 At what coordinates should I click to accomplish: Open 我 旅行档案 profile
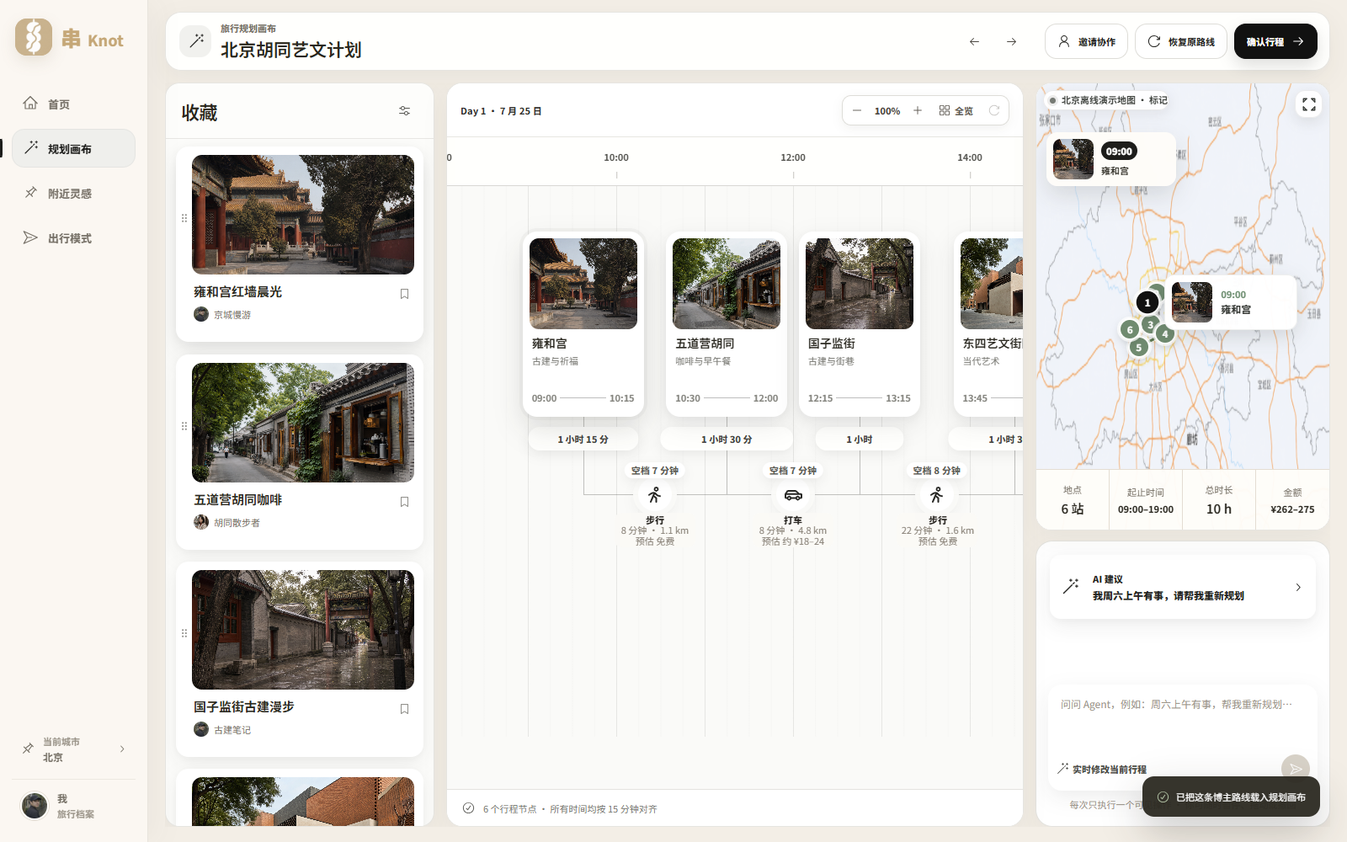click(x=73, y=806)
